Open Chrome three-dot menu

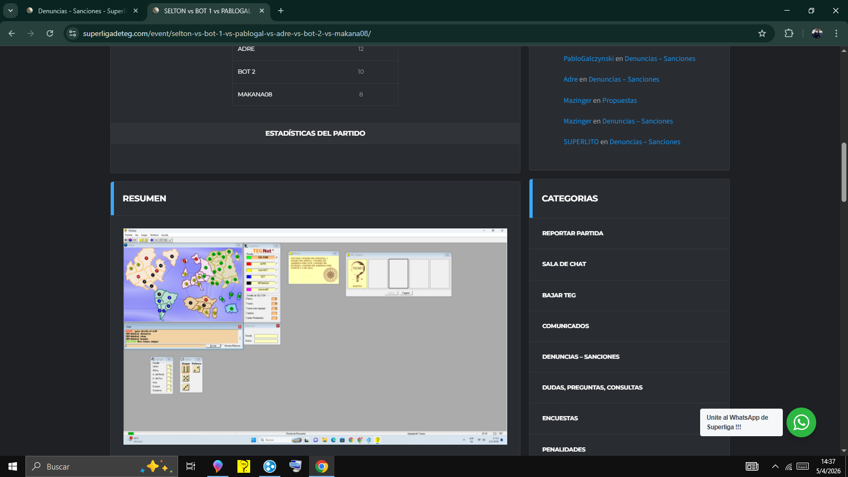click(x=836, y=33)
